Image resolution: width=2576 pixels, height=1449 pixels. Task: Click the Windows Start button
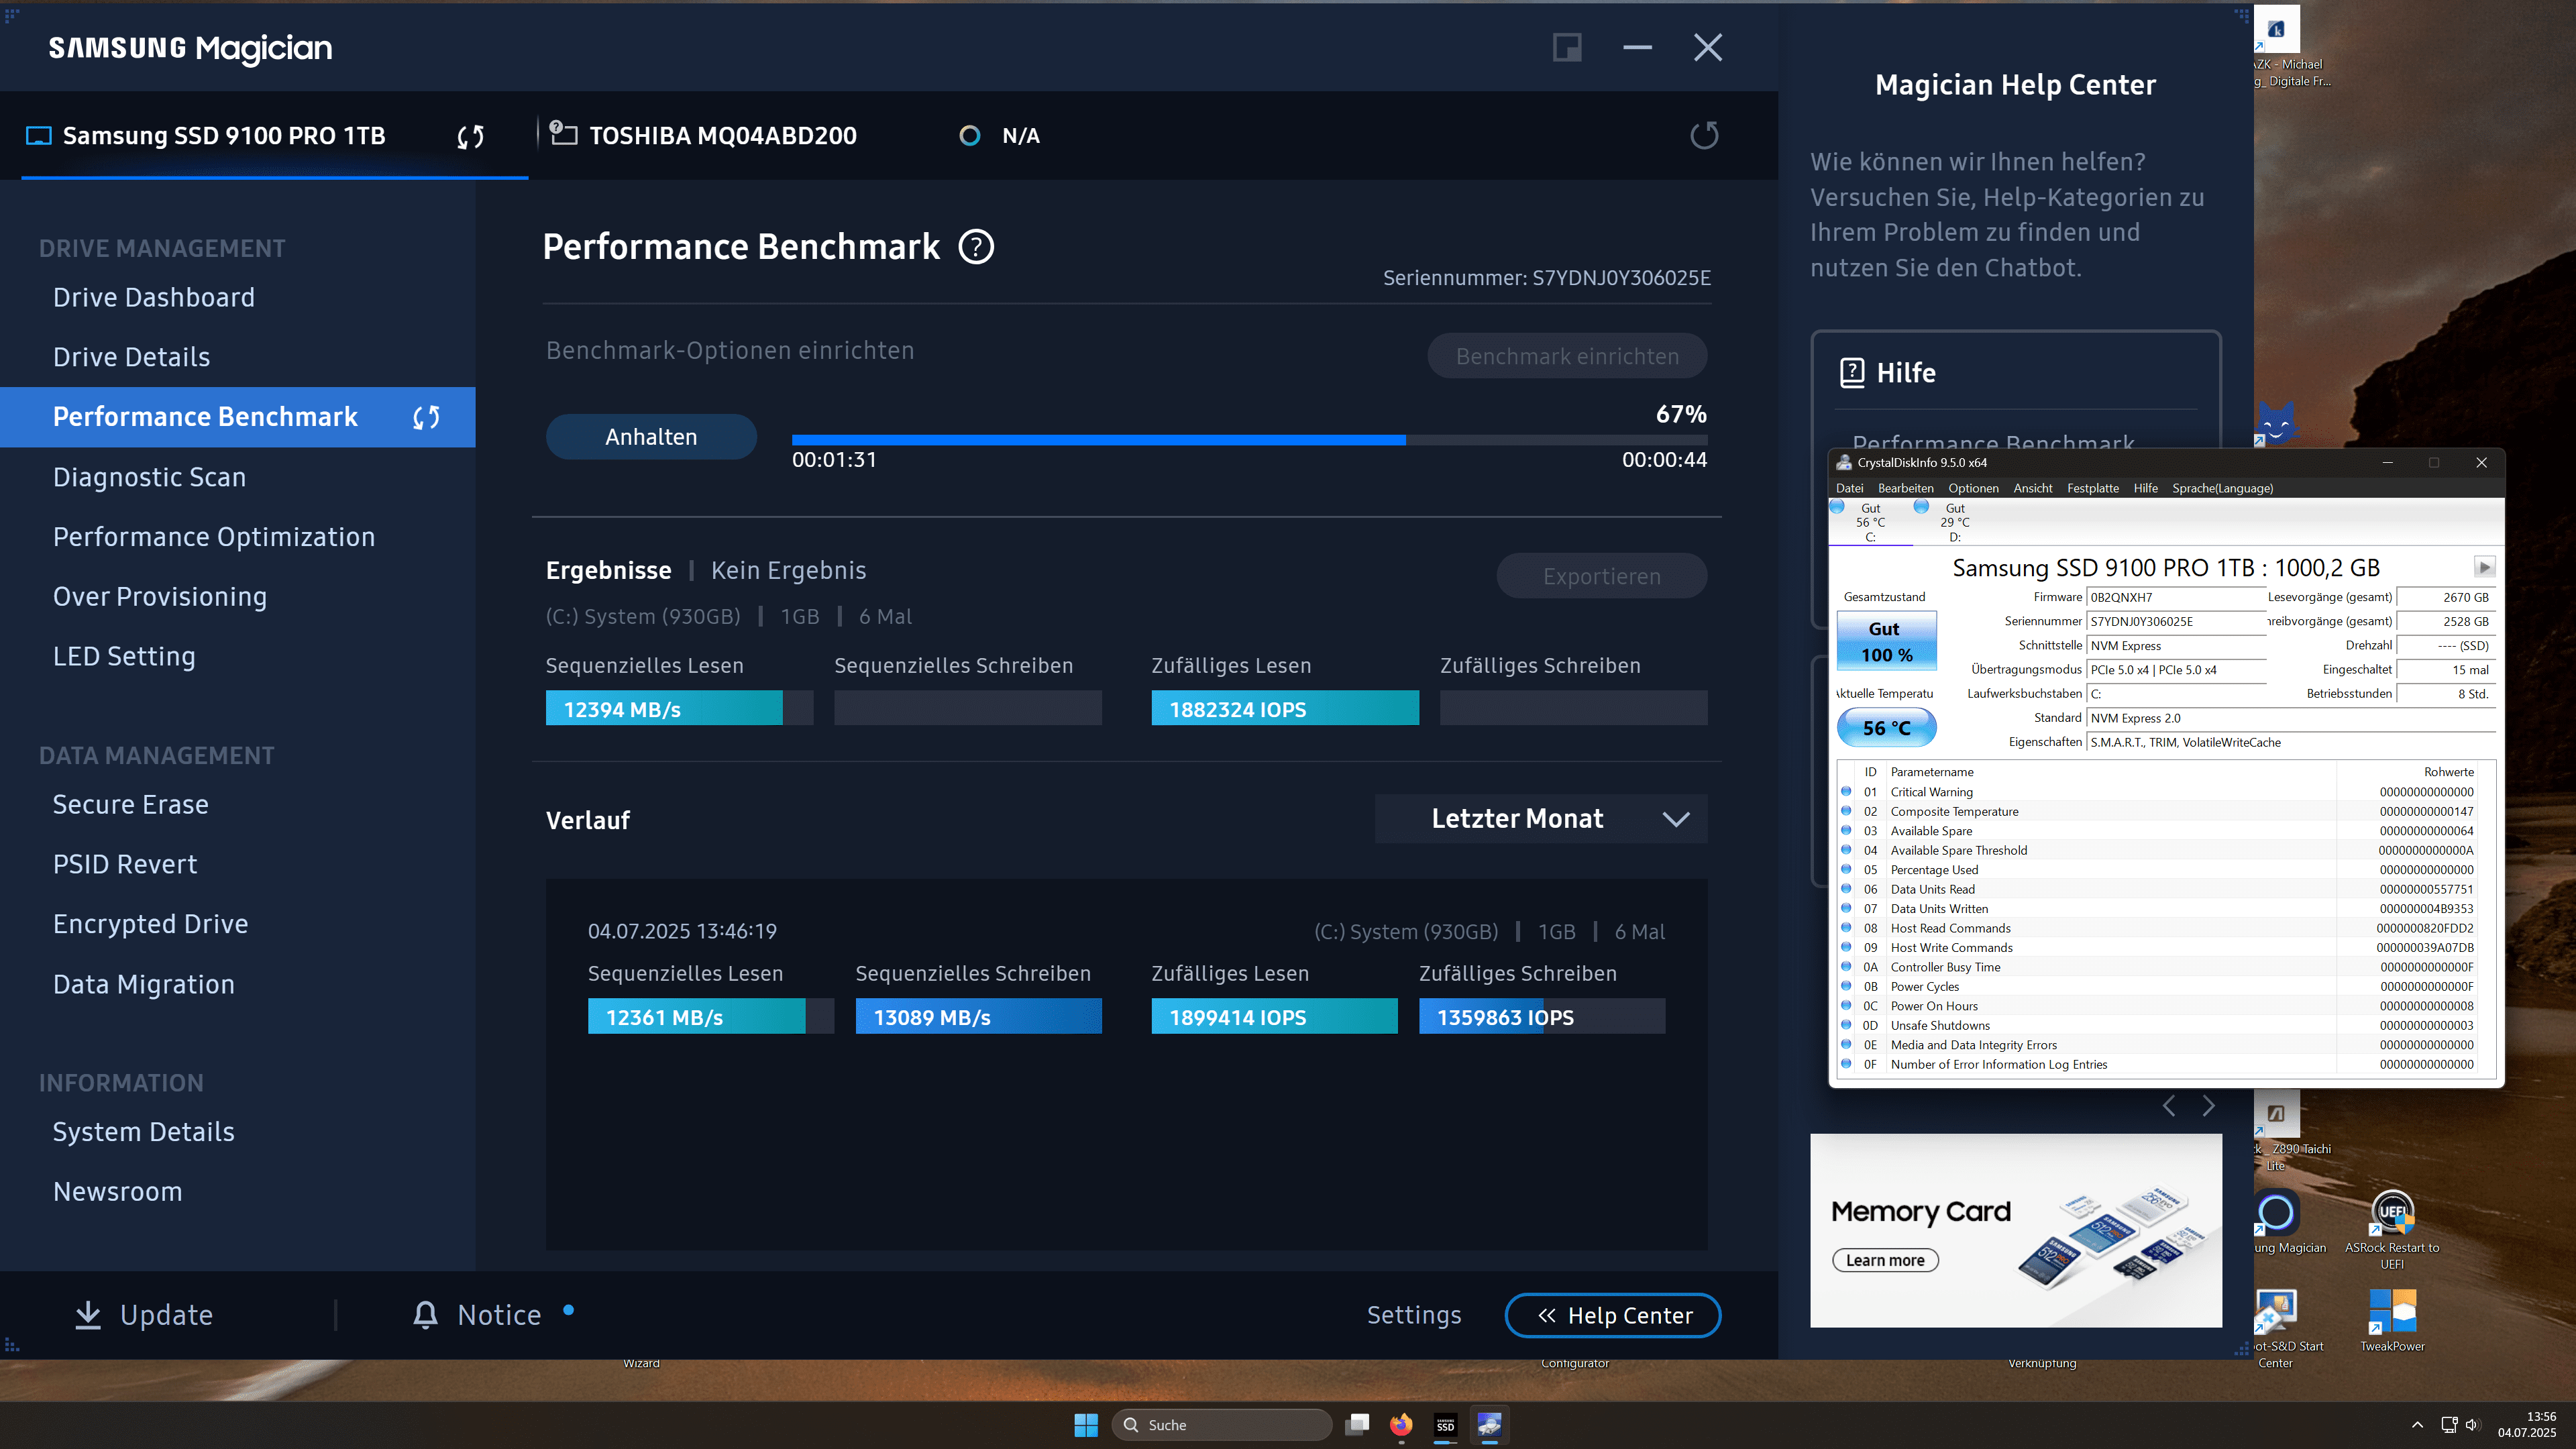click(x=1085, y=1424)
